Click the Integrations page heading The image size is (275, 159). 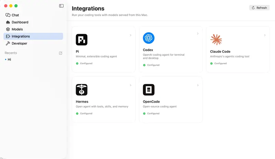pyautogui.click(x=88, y=9)
